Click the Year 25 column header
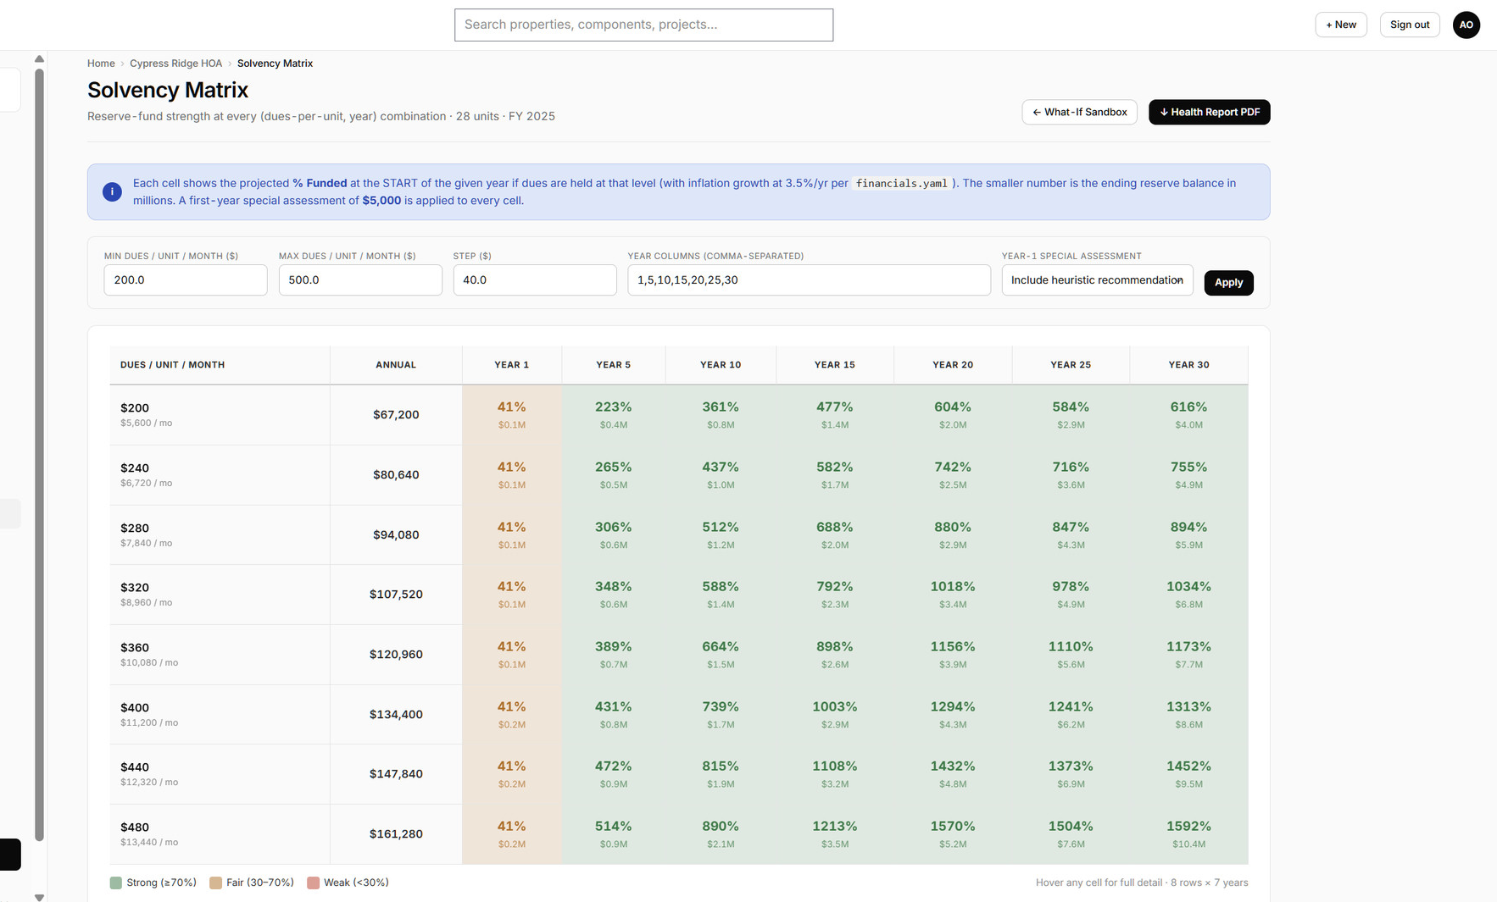1497x902 pixels. (x=1071, y=365)
